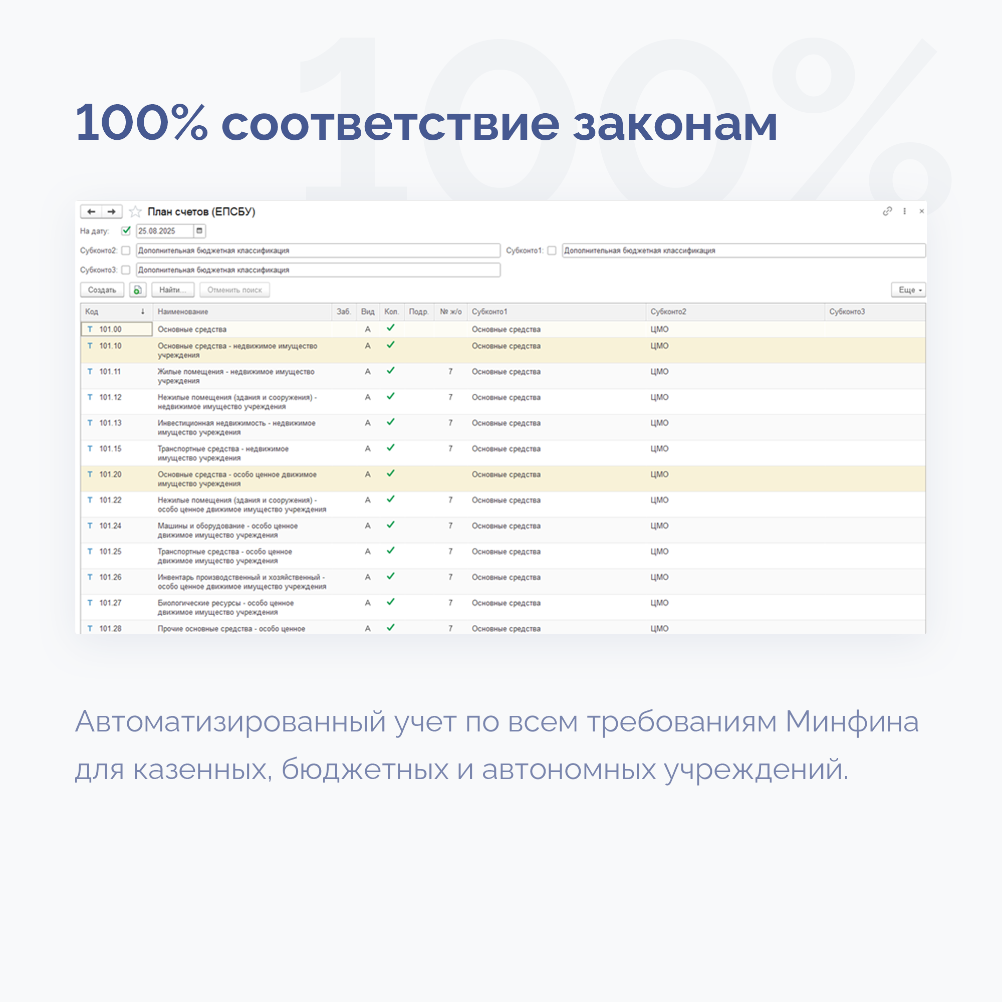
Task: Select account row 101.12
Action: [x=503, y=402]
